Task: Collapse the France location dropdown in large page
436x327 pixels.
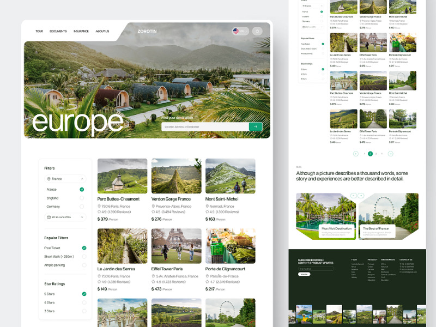Action: pyautogui.click(x=82, y=179)
